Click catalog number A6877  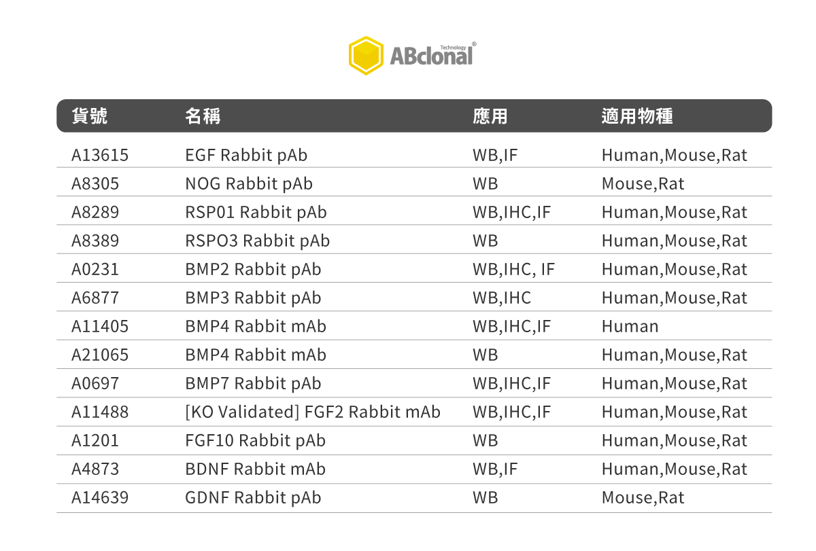[95, 298]
